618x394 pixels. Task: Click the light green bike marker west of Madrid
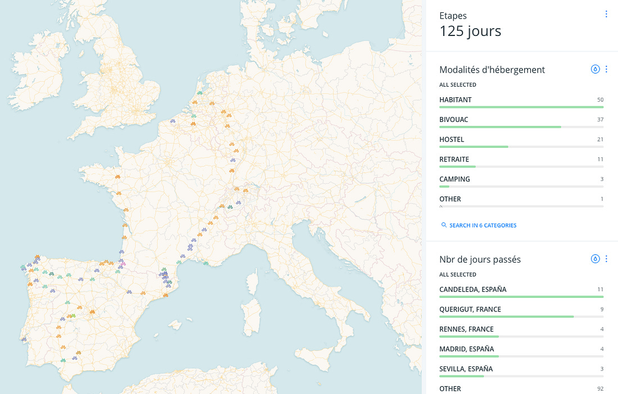pyautogui.click(x=73, y=316)
